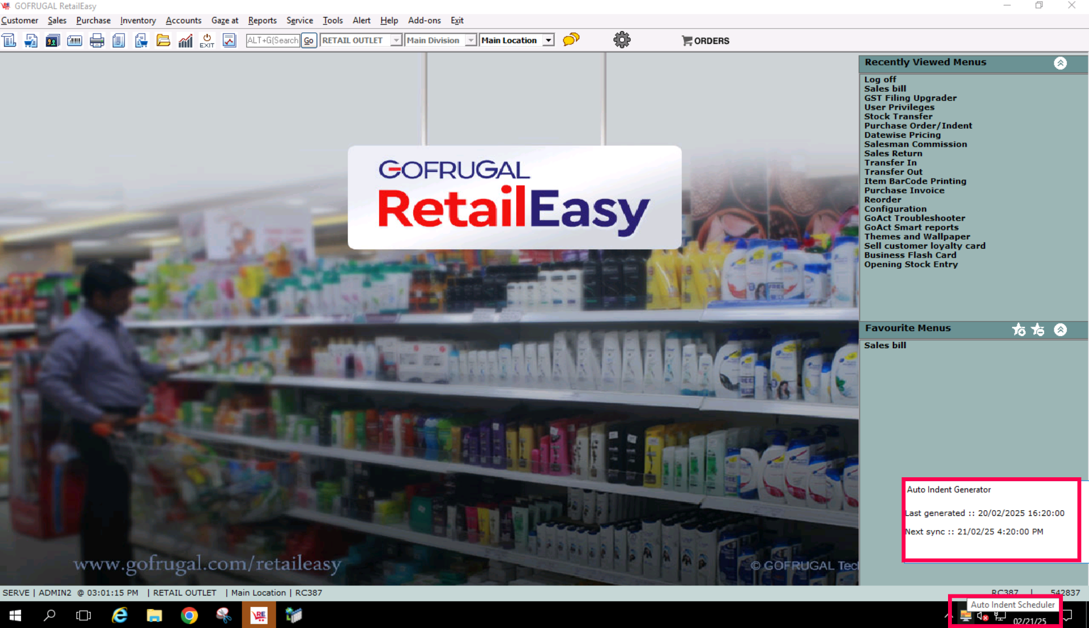Open the Tools menu
This screenshot has height=628, width=1089.
[x=332, y=20]
